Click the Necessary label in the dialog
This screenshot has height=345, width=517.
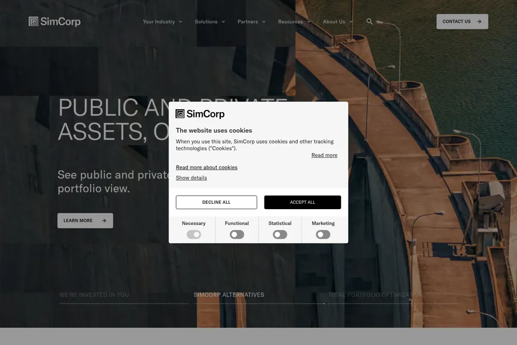point(193,223)
